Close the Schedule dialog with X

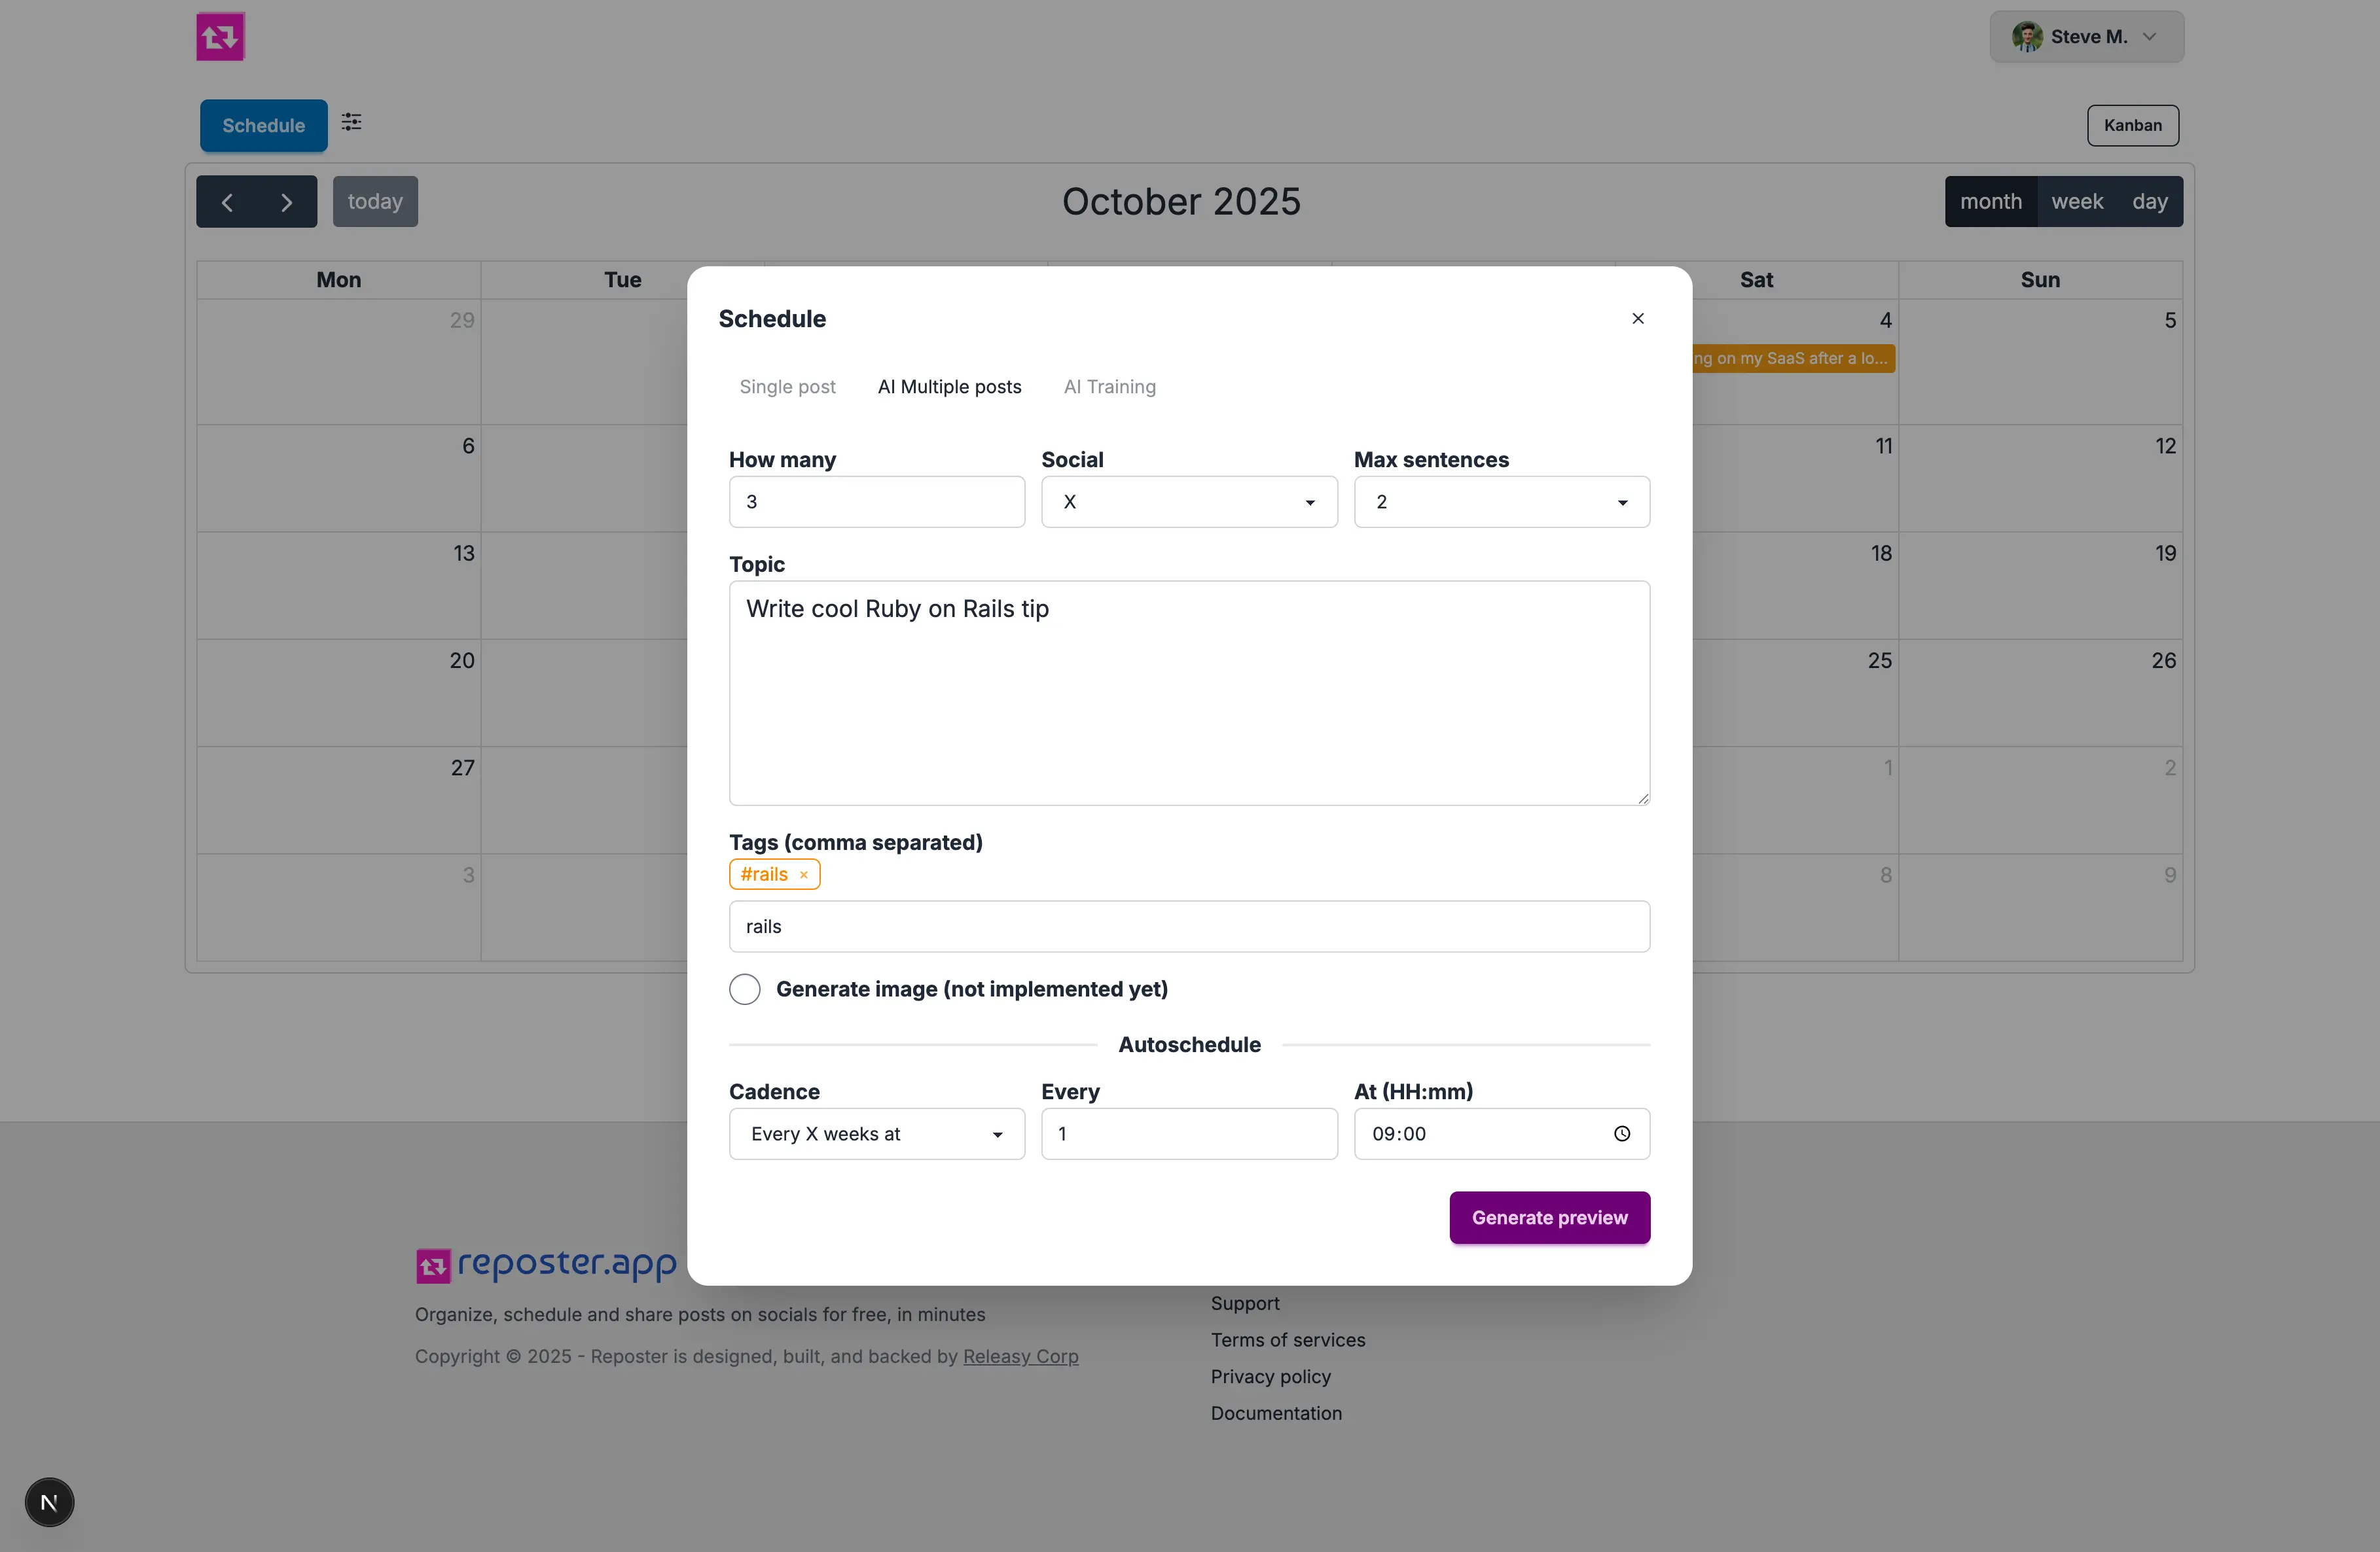tap(1637, 319)
